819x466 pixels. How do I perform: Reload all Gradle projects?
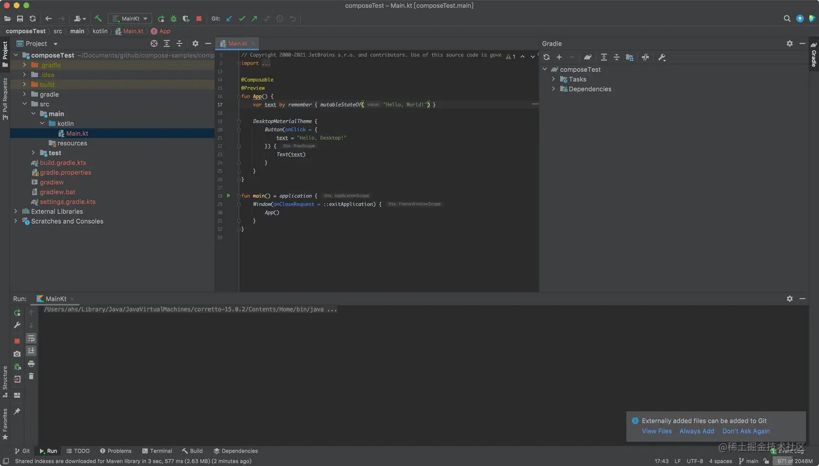[547, 57]
